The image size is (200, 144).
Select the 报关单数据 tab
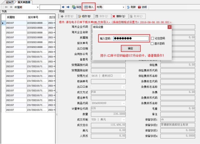pyautogui.click(x=24, y=2)
